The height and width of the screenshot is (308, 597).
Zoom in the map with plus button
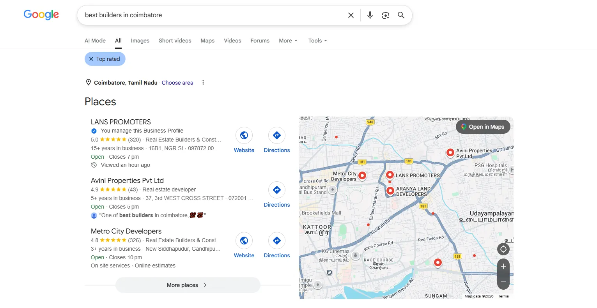[503, 266]
